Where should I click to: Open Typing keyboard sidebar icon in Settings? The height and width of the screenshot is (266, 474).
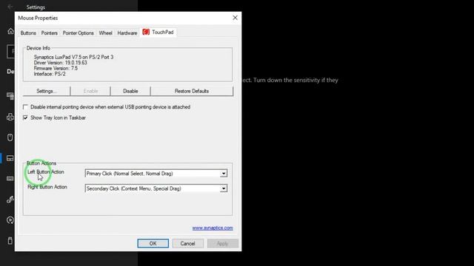click(x=10, y=179)
